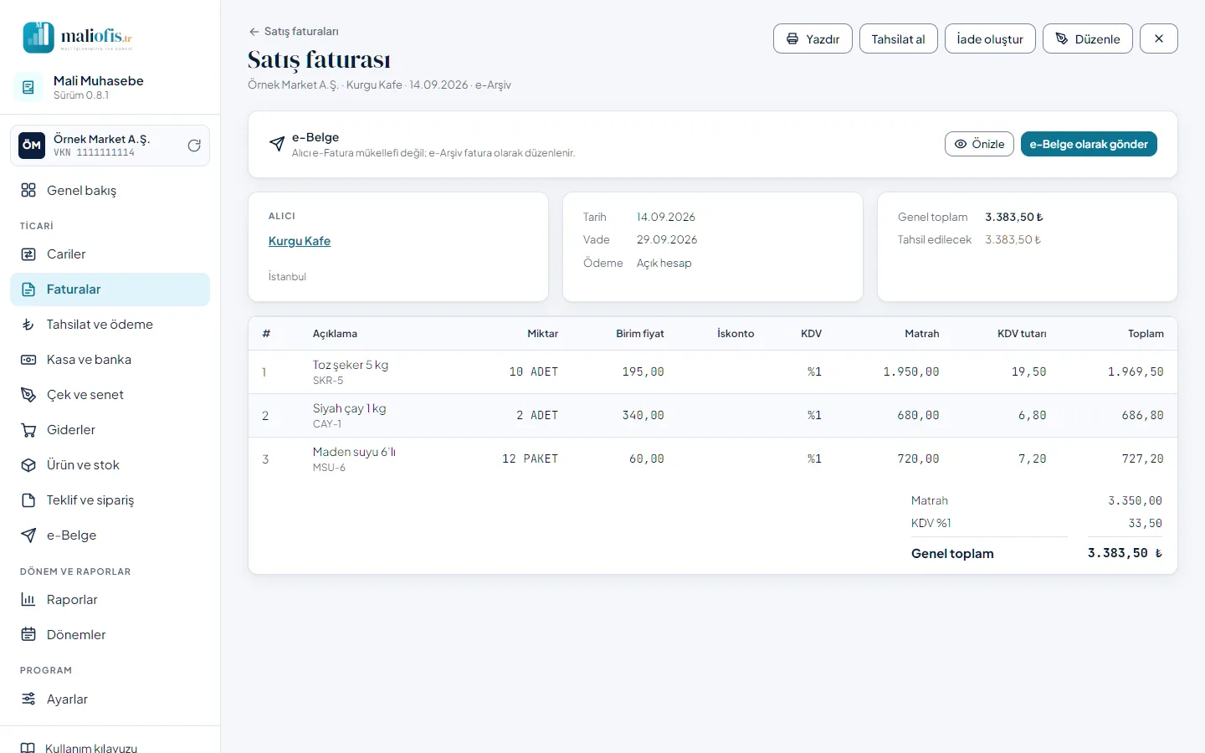Image resolution: width=1205 pixels, height=753 pixels.
Task: Go back to Satış faturaları
Action: click(x=294, y=32)
